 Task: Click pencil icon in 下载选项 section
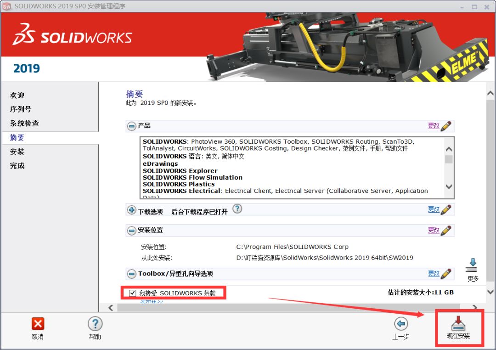[445, 209]
